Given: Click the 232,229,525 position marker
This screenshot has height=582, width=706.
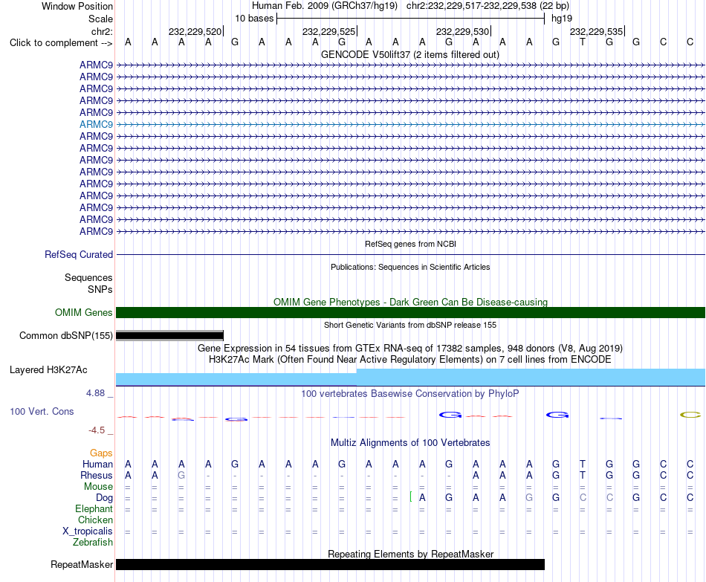Looking at the screenshot, I should click(328, 31).
